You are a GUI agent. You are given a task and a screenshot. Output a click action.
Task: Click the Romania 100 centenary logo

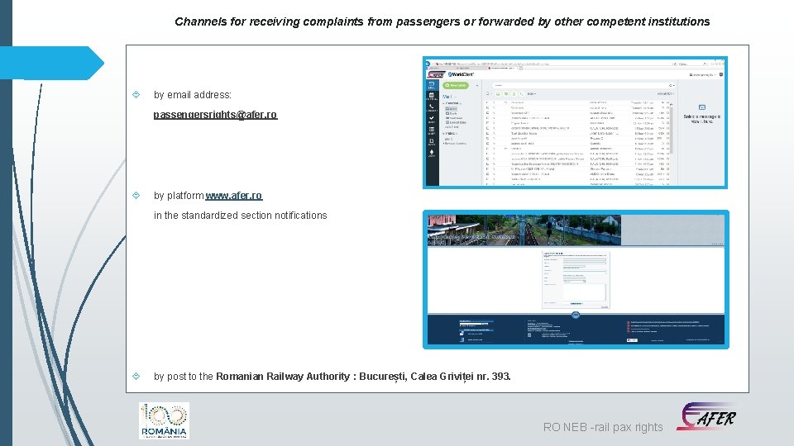[164, 420]
